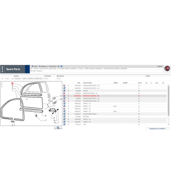Open the shopping cart toolbar item
The image size is (171, 196).
click(43, 66)
